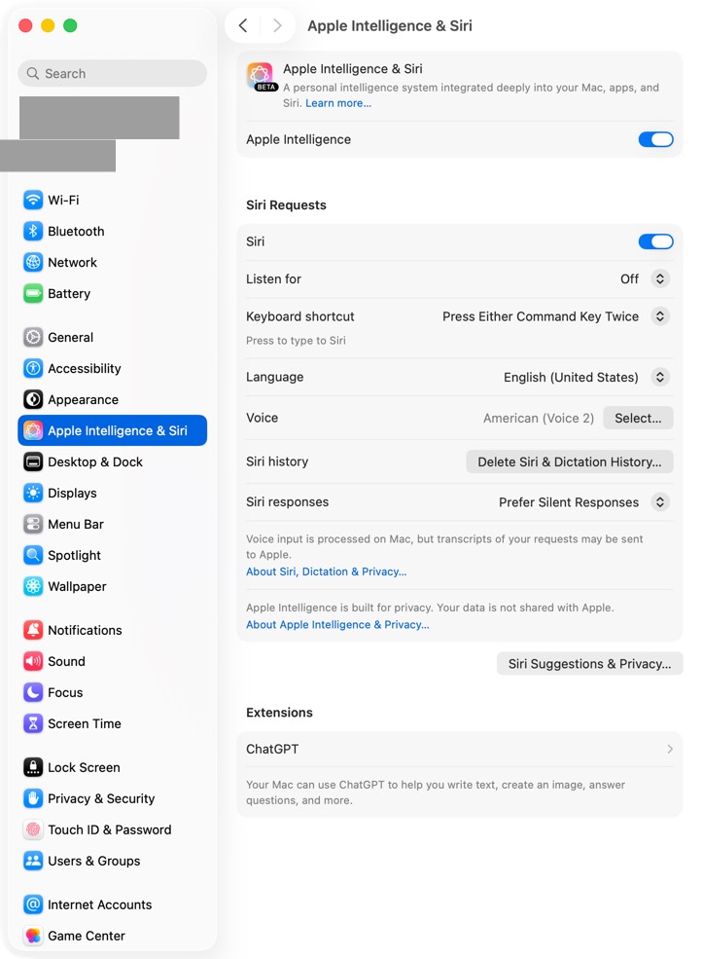Click the Sound speaker icon
The height and width of the screenshot is (959, 703).
click(33, 661)
